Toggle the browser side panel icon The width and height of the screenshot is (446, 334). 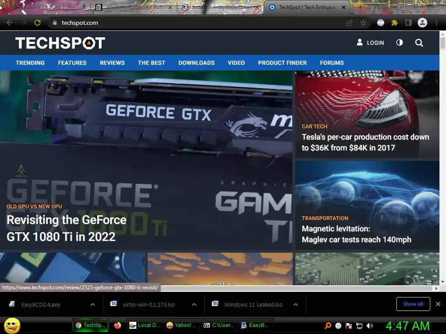(x=409, y=23)
